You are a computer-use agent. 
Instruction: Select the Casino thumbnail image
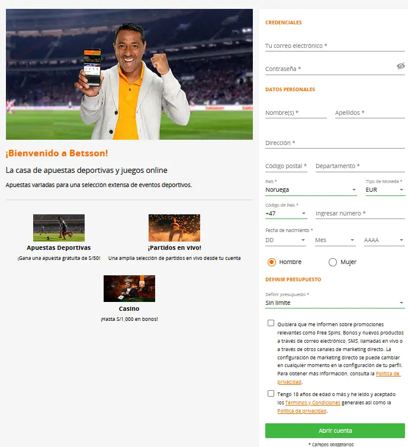point(129,288)
